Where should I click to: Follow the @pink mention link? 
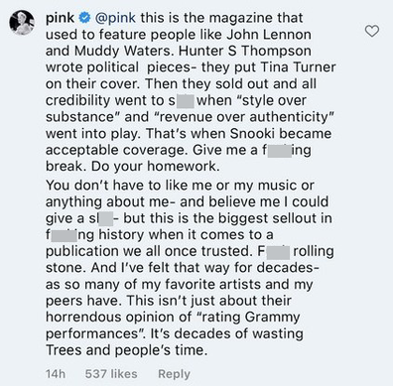coord(115,18)
